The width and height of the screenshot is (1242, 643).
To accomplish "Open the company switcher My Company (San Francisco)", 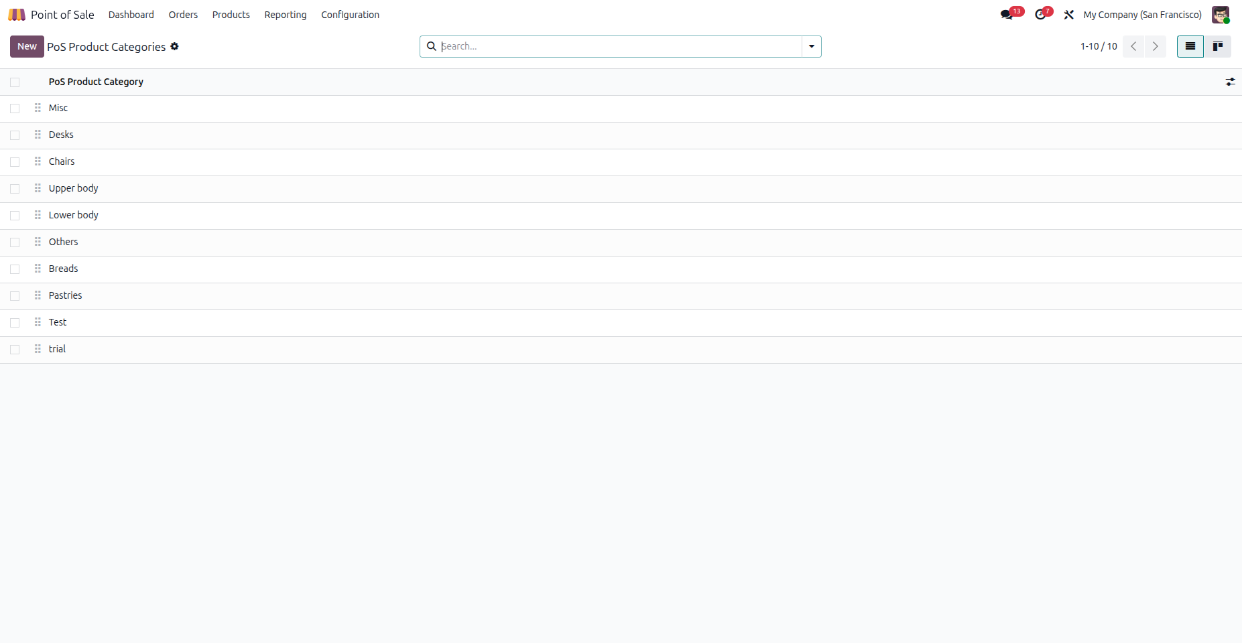I will [x=1142, y=15].
